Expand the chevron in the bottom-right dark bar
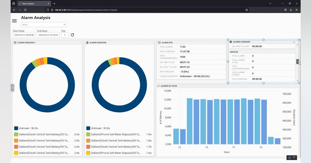Screen dimensions: 311x163 294,157
